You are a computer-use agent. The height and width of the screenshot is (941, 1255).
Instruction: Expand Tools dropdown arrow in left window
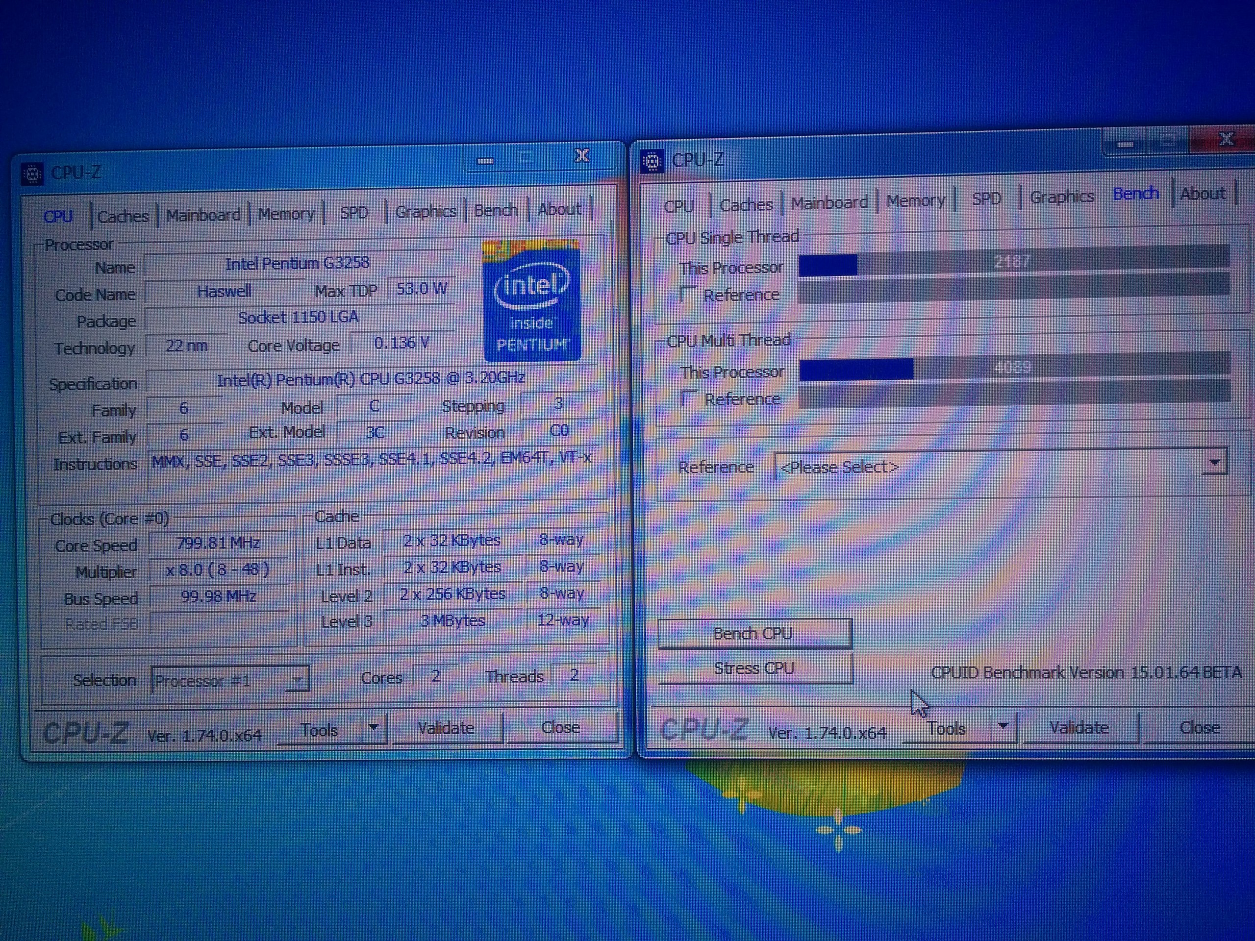tap(374, 728)
